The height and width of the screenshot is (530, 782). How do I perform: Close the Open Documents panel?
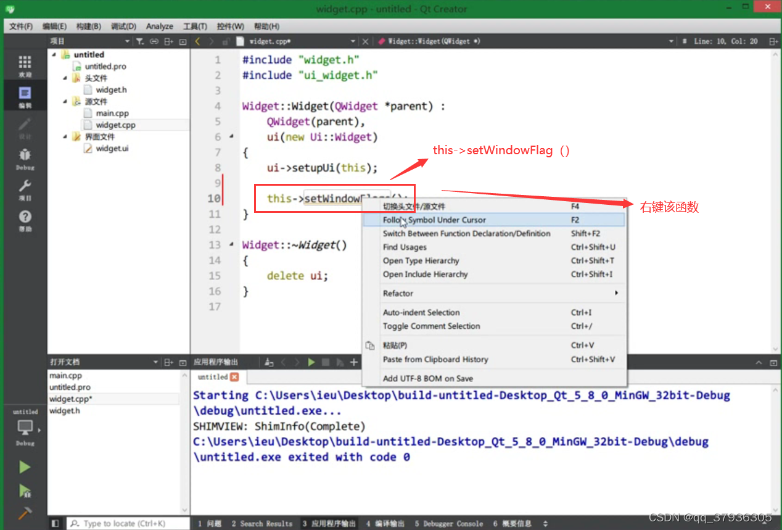pyautogui.click(x=183, y=362)
